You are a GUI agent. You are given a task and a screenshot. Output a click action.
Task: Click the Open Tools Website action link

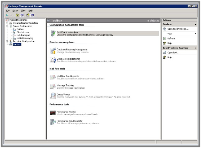[x=178, y=29]
